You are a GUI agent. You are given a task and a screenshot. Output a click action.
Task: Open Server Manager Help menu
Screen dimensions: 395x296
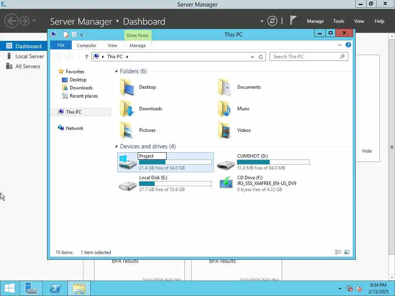380,21
